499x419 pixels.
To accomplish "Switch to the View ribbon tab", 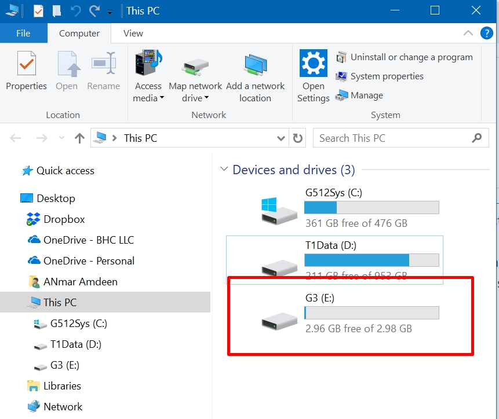I will pyautogui.click(x=133, y=34).
